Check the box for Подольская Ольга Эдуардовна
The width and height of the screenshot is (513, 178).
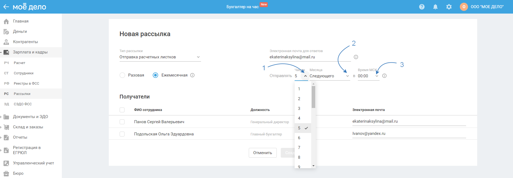pos(122,134)
